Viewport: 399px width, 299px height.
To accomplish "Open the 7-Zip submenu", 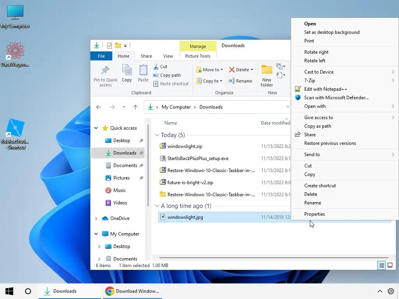I will [x=345, y=80].
